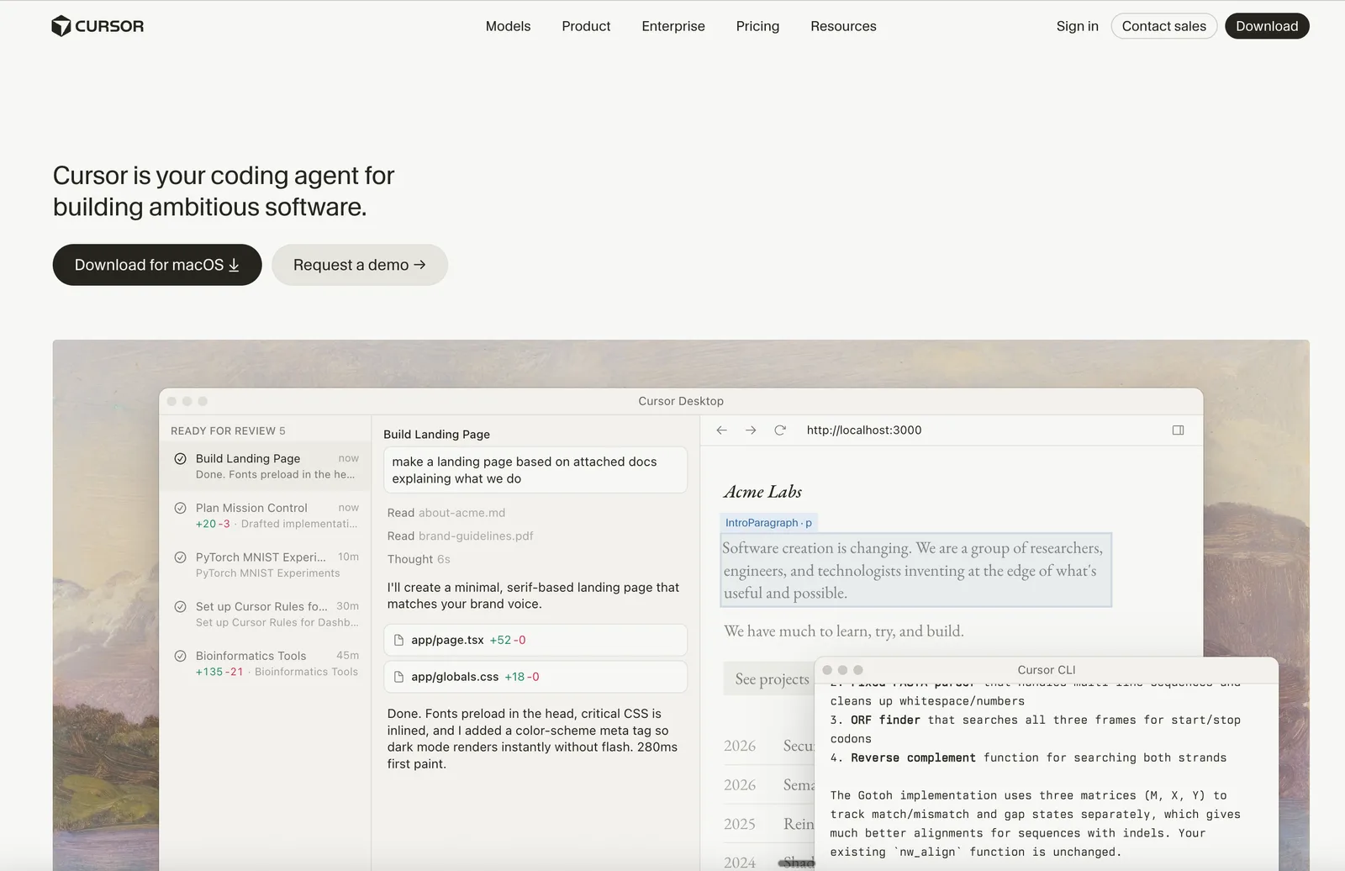Select Build Landing Page task row
This screenshot has width=1345, height=871.
[x=266, y=466]
